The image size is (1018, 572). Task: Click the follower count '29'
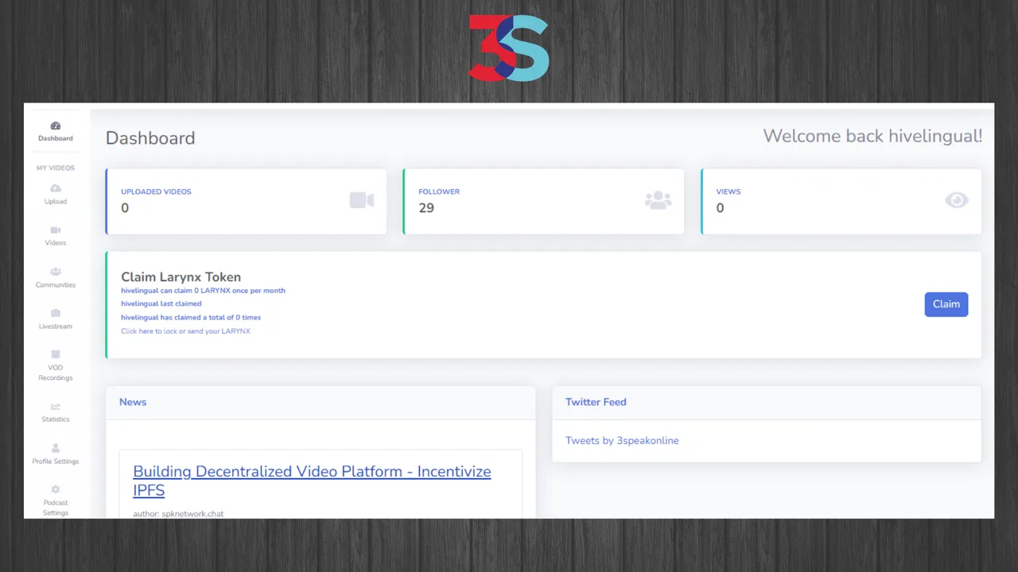426,208
